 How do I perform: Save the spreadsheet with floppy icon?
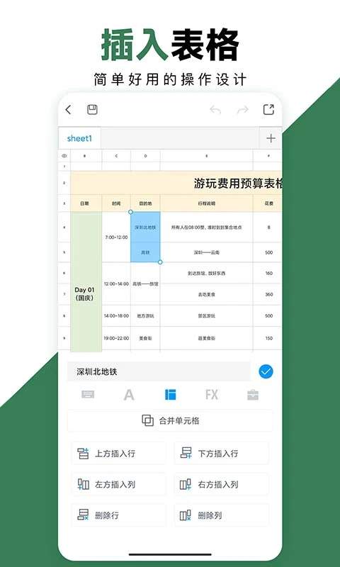(x=93, y=110)
